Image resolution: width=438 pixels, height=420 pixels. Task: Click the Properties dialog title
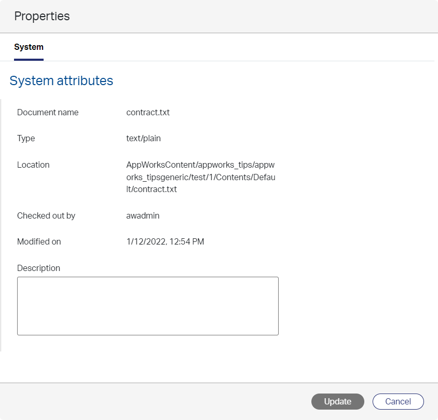coord(42,16)
